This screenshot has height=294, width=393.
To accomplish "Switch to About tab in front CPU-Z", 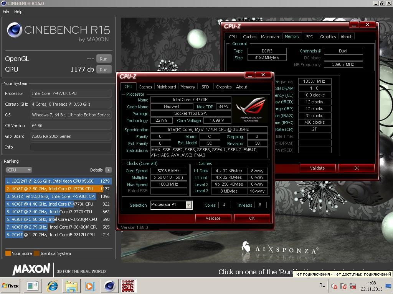I will 242,87.
